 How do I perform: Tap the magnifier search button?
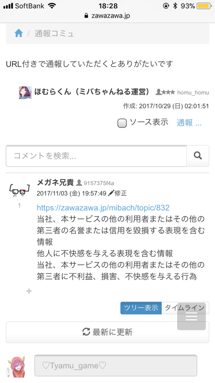[198, 156]
